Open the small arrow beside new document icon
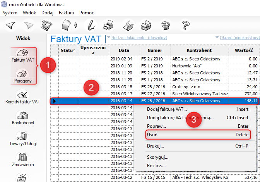 (x=75, y=25)
